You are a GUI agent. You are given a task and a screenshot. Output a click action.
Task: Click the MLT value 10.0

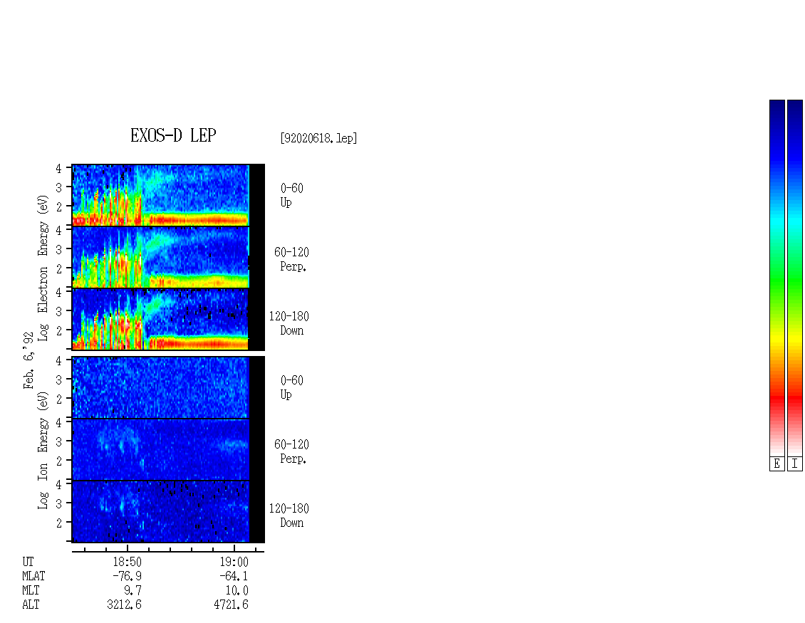237,591
